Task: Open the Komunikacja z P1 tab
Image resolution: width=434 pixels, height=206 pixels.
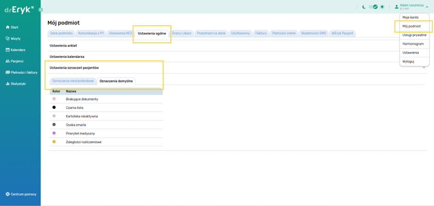Action: (91, 33)
